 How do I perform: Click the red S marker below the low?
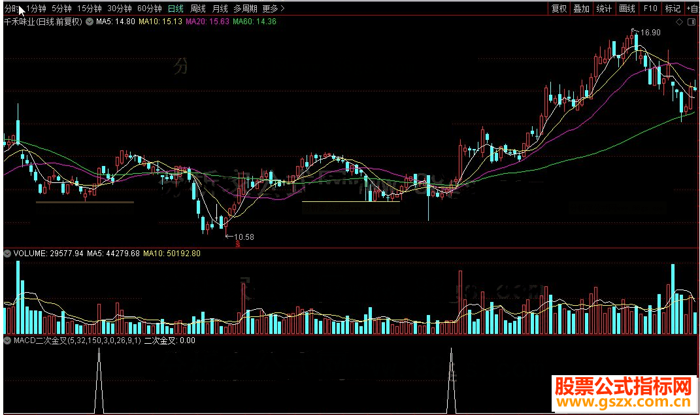pos(237,244)
